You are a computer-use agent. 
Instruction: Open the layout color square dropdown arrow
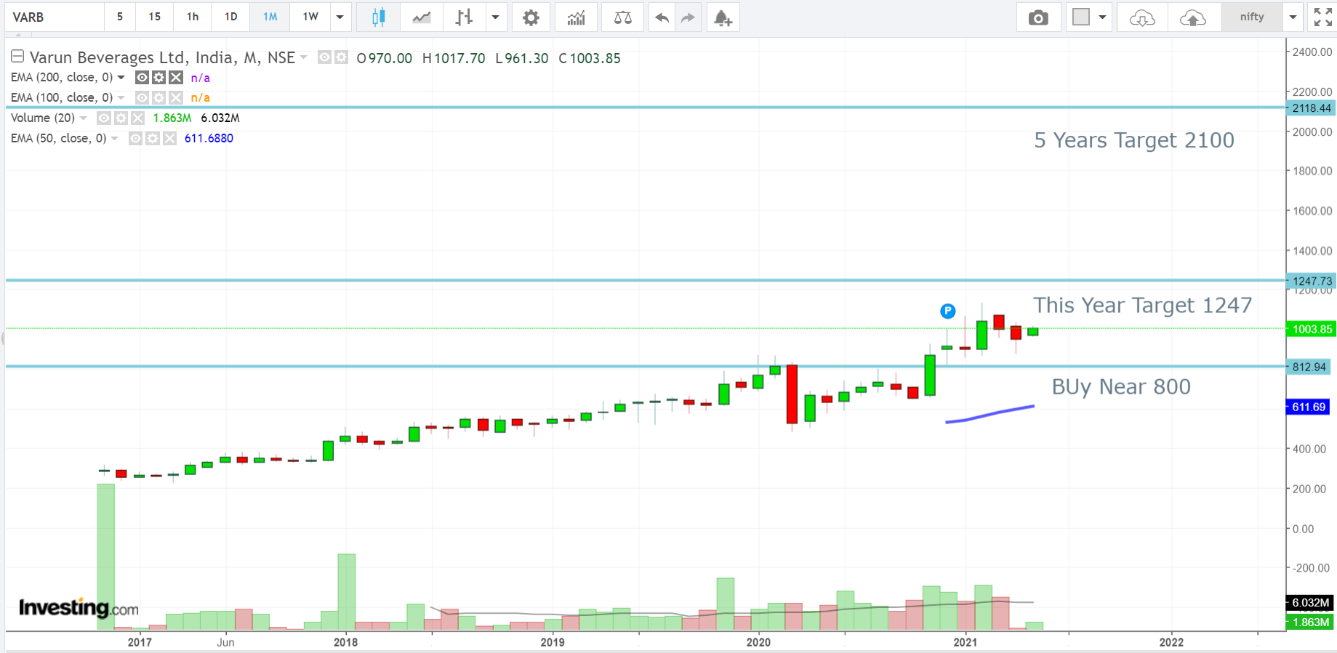[1102, 17]
